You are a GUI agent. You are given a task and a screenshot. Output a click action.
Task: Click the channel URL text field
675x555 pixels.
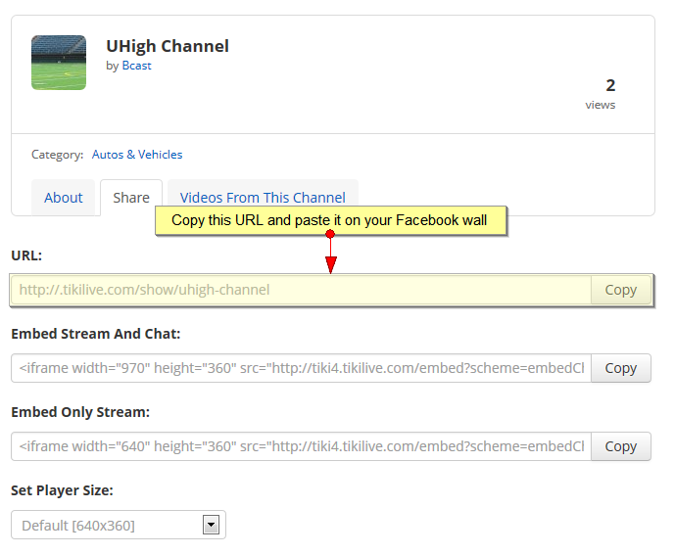coord(301,290)
